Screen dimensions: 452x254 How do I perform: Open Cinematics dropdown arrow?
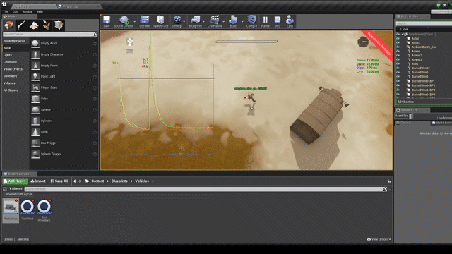click(x=223, y=22)
